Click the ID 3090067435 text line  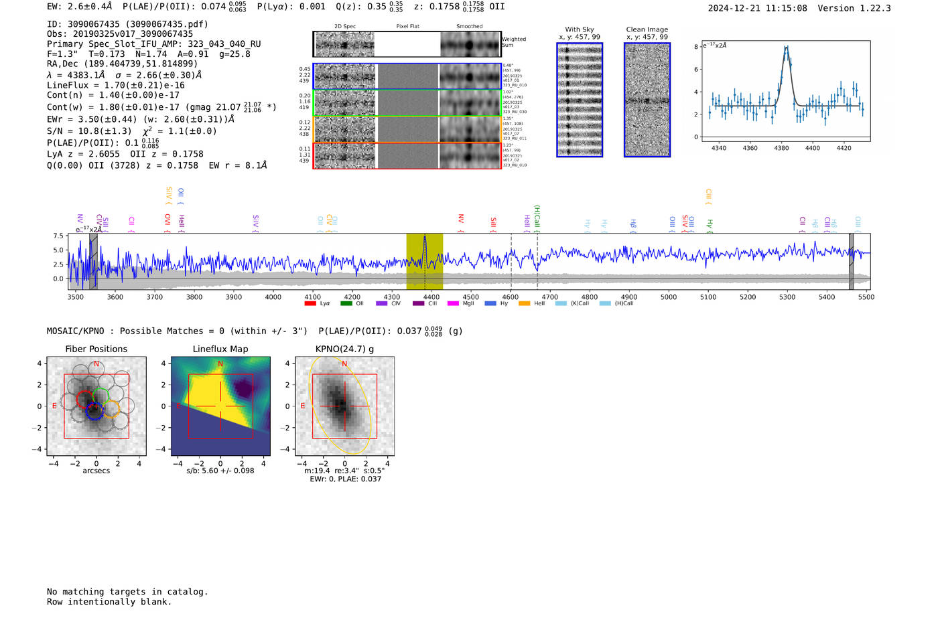pyautogui.click(x=127, y=24)
